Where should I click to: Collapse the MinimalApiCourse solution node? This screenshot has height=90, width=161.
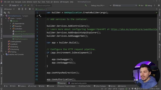(x=4, y=16)
